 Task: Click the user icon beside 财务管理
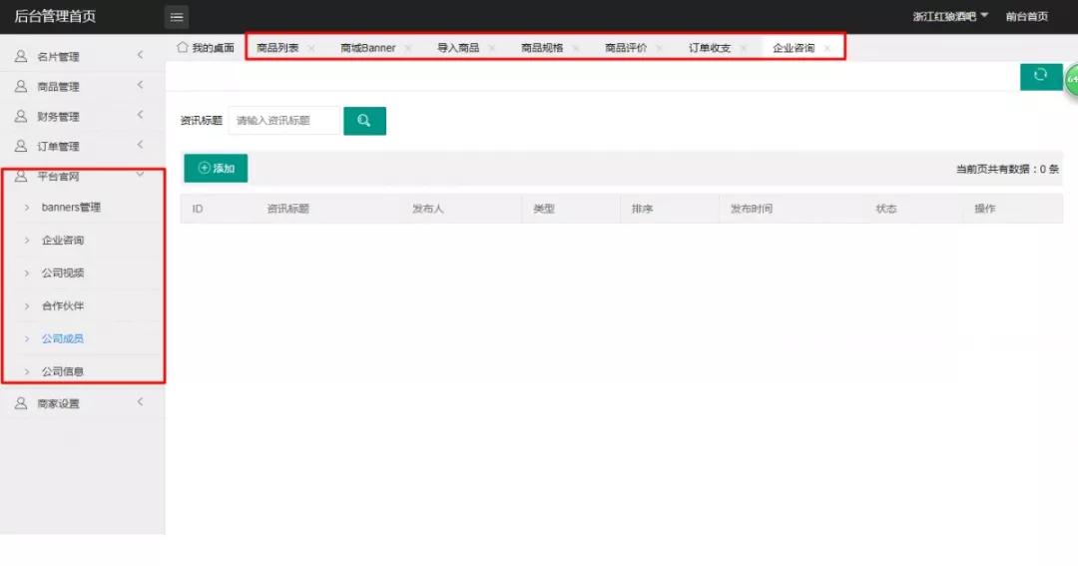21,116
